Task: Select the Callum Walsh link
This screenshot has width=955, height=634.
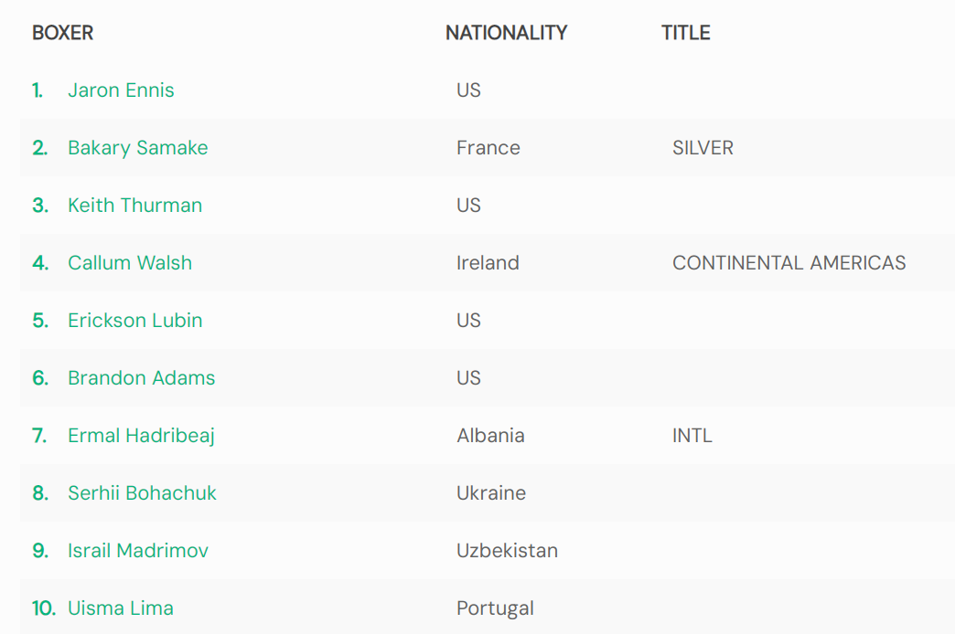Action: (x=130, y=263)
